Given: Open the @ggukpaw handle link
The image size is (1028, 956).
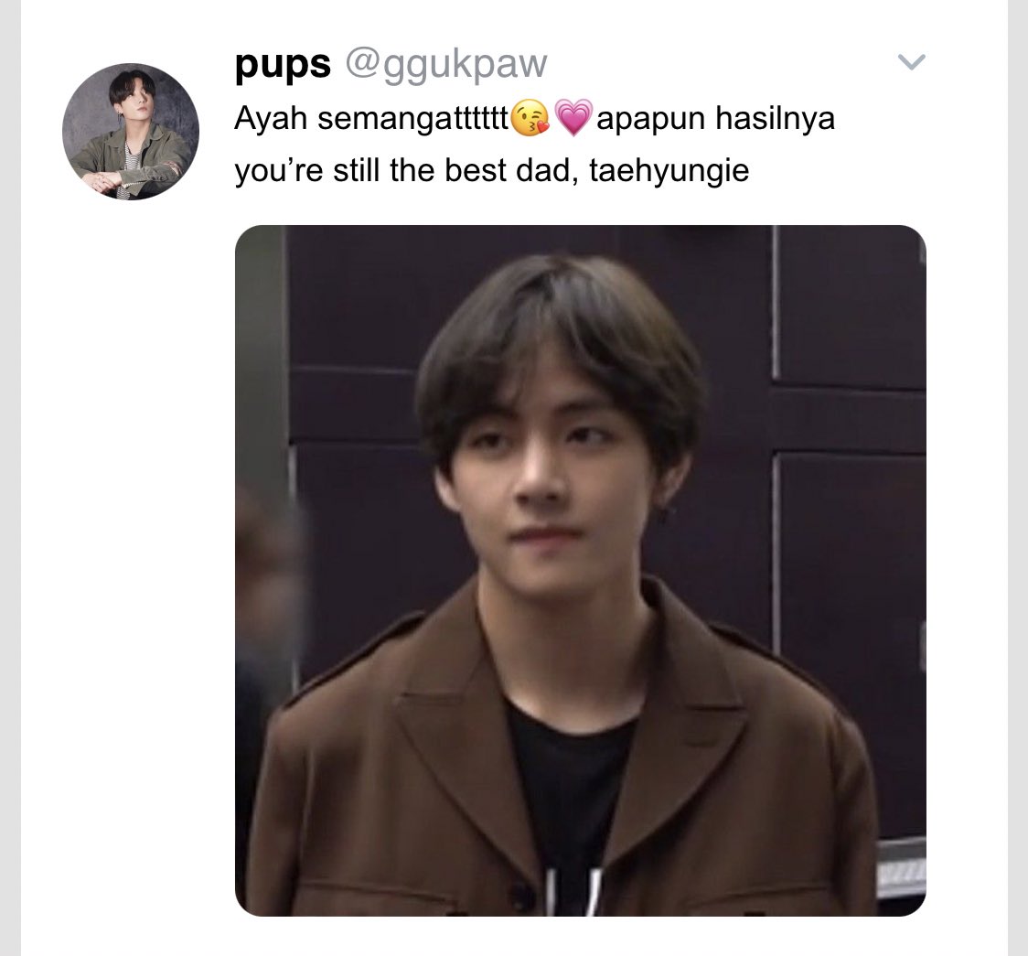Looking at the screenshot, I should (x=445, y=65).
